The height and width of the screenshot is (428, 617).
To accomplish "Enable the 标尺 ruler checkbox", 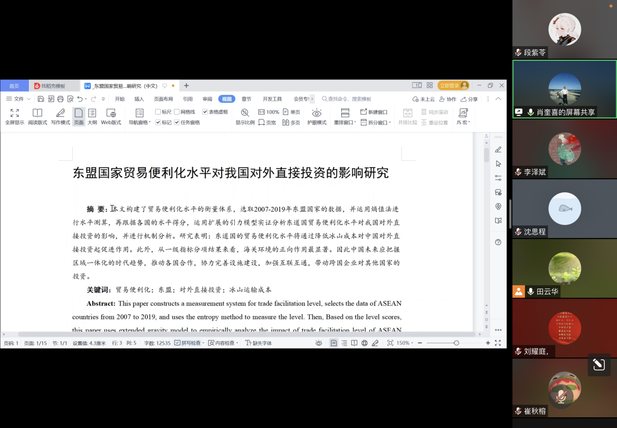I will [158, 112].
